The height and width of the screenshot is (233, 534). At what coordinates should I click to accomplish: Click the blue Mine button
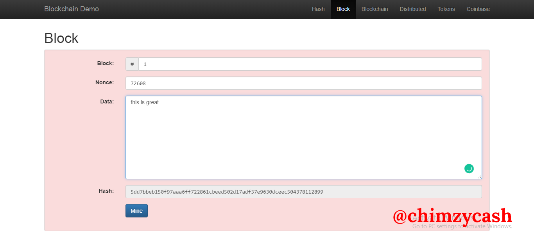[136, 211]
